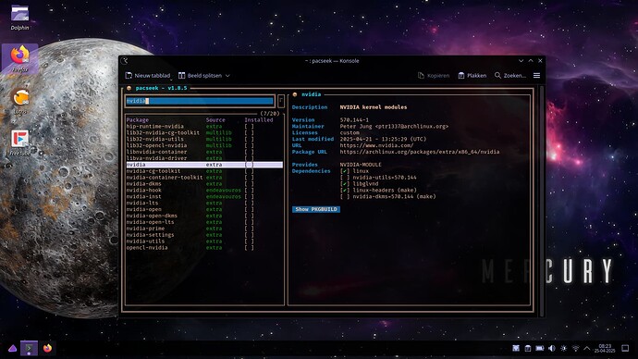Show hidden tray icons with the up arrow
The width and height of the screenshot is (638, 359).
point(587,349)
